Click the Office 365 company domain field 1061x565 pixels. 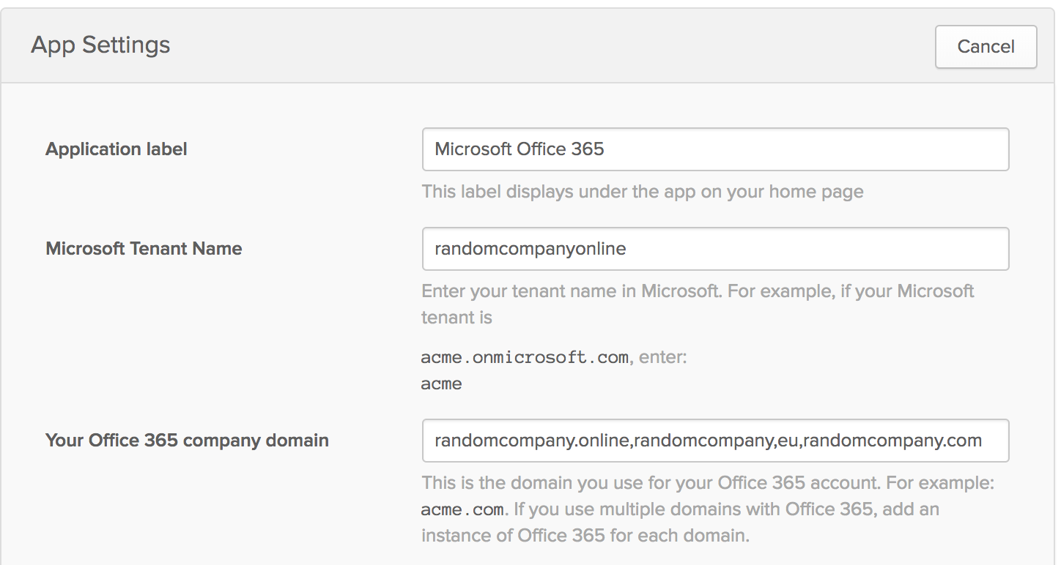[715, 441]
